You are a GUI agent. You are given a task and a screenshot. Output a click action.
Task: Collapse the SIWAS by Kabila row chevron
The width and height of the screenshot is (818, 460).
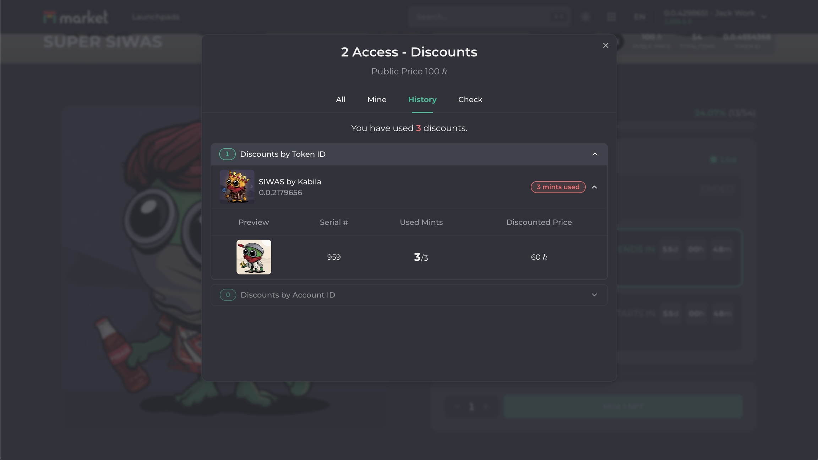click(594, 187)
